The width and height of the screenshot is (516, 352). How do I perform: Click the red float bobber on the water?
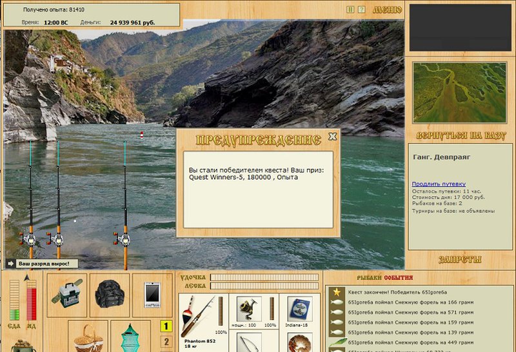point(142,135)
